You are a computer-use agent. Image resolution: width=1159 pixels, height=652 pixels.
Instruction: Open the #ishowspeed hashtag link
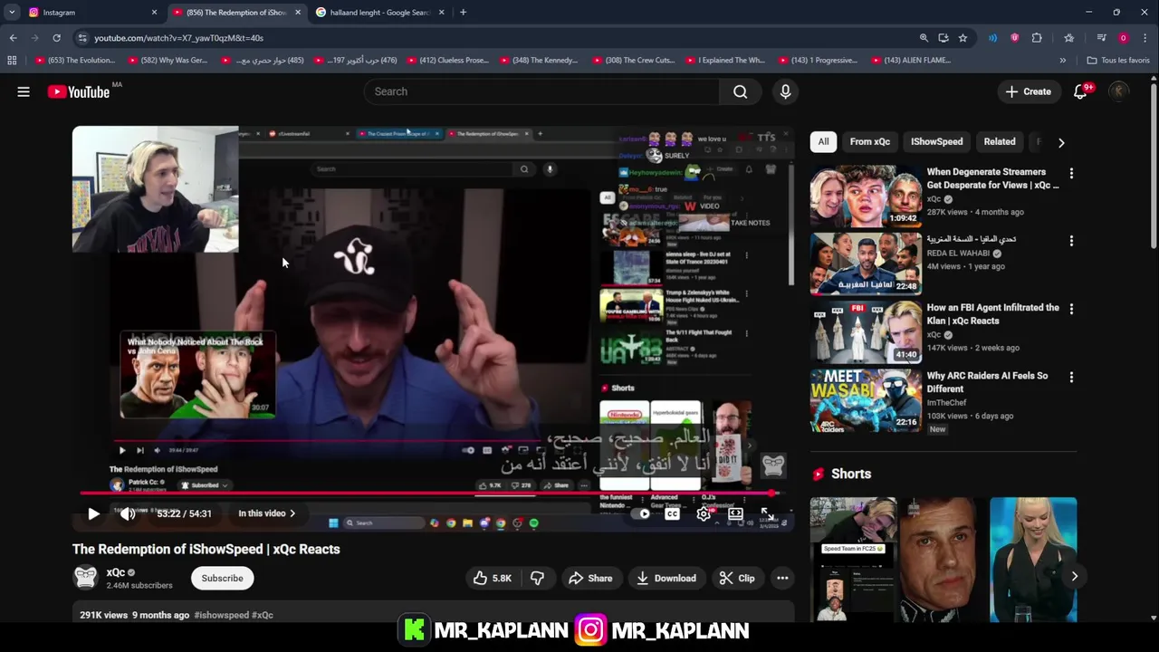point(221,615)
